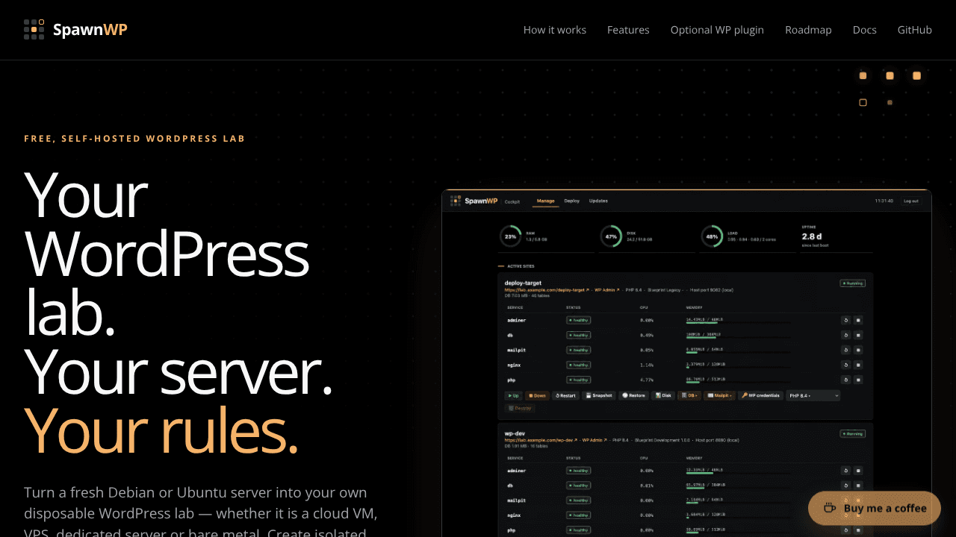
Task: Stop mailpit service in deploy-target
Action: click(x=858, y=350)
